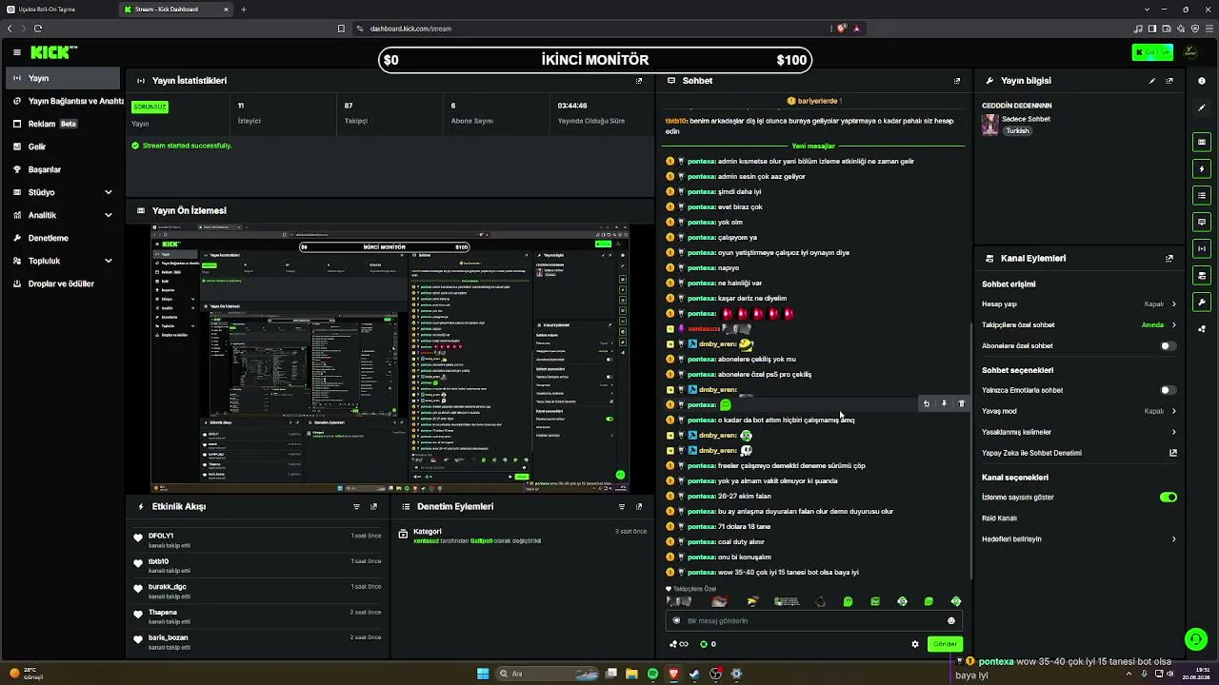Open Yayın Bağlantısı ve Anahtarı in sidebar
This screenshot has width=1219, height=685.
tap(63, 101)
